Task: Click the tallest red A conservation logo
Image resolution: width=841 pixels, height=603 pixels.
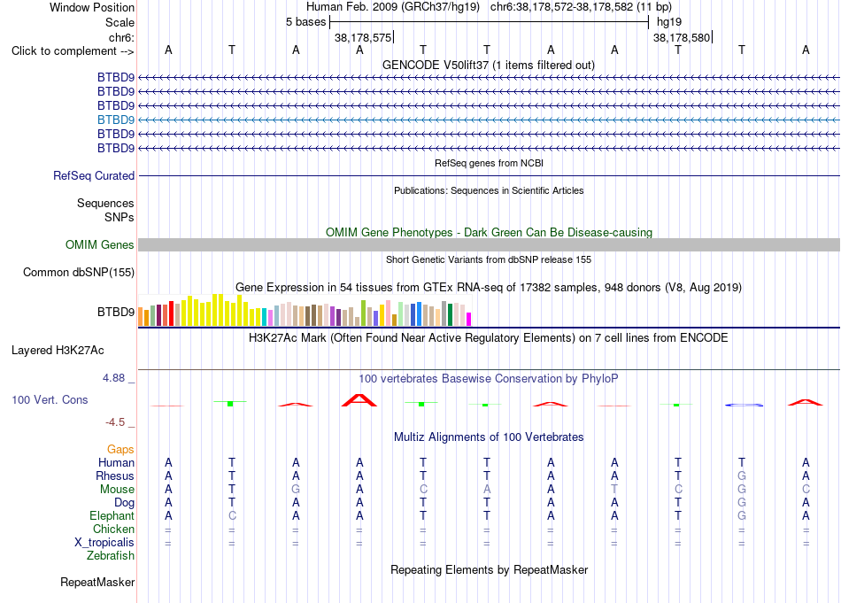Action: 359,400
